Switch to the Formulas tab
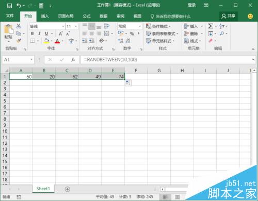This screenshot has height=201, width=258. (x=87, y=16)
